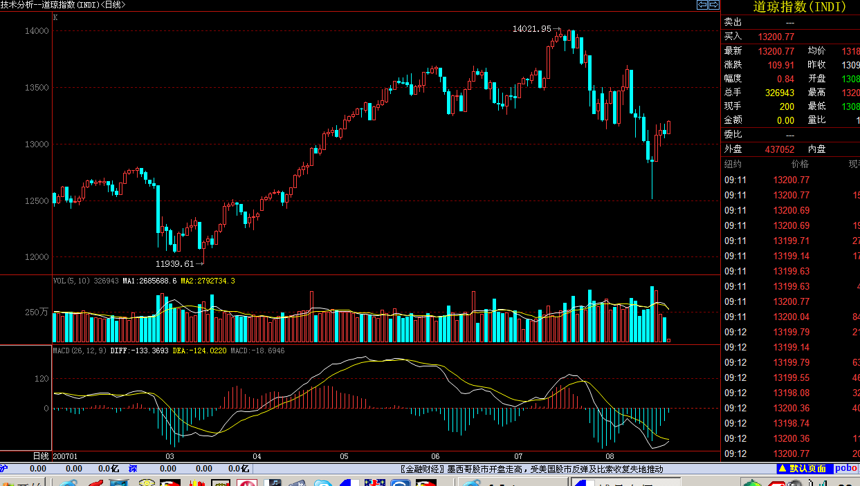Click the 12500 price axis label
Viewport: 860px width, 486px height.
coord(37,201)
